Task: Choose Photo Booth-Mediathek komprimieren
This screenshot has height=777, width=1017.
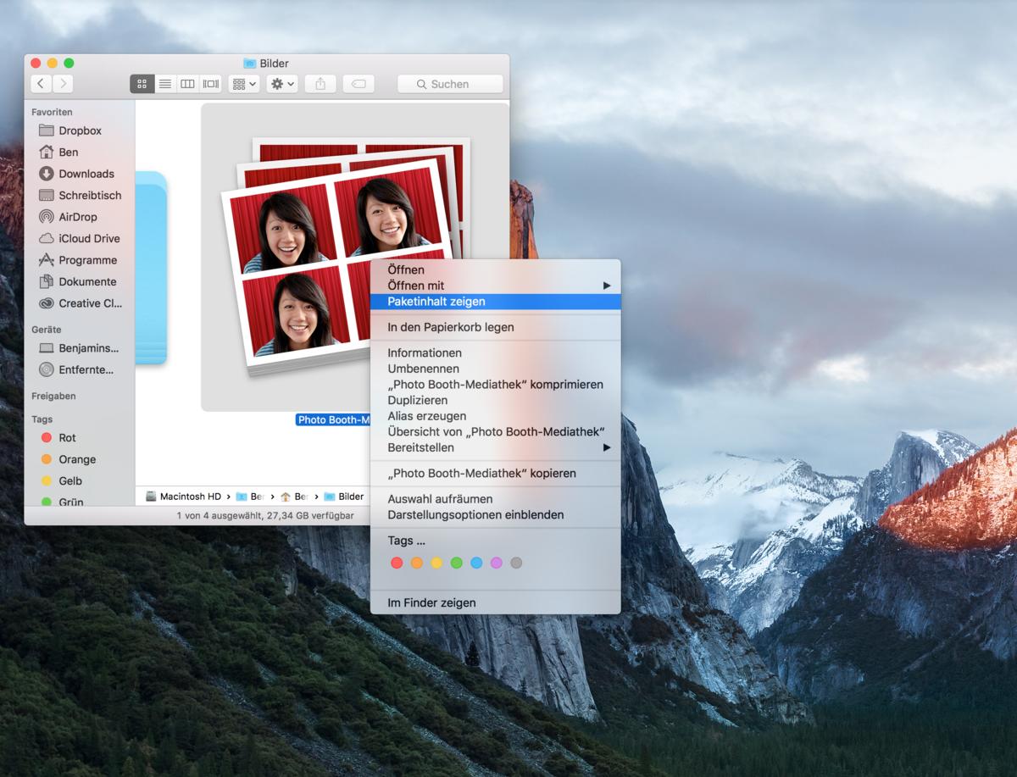Action: tap(496, 385)
